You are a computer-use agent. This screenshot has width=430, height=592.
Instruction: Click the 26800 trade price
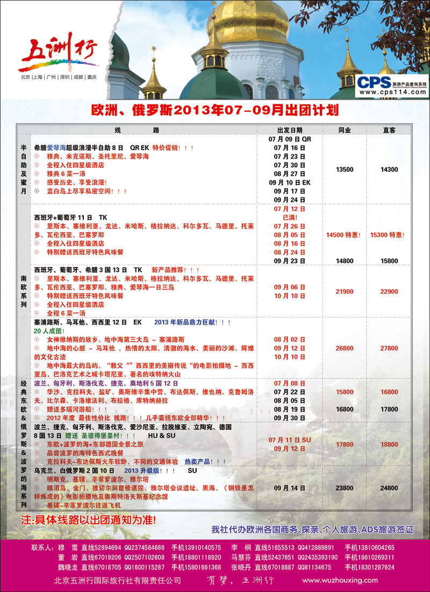pyautogui.click(x=345, y=349)
